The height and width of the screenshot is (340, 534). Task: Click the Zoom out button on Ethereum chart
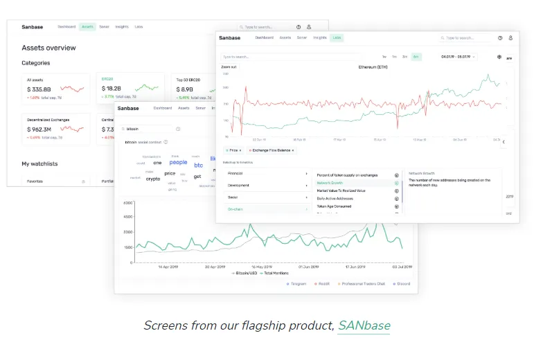coord(229,67)
